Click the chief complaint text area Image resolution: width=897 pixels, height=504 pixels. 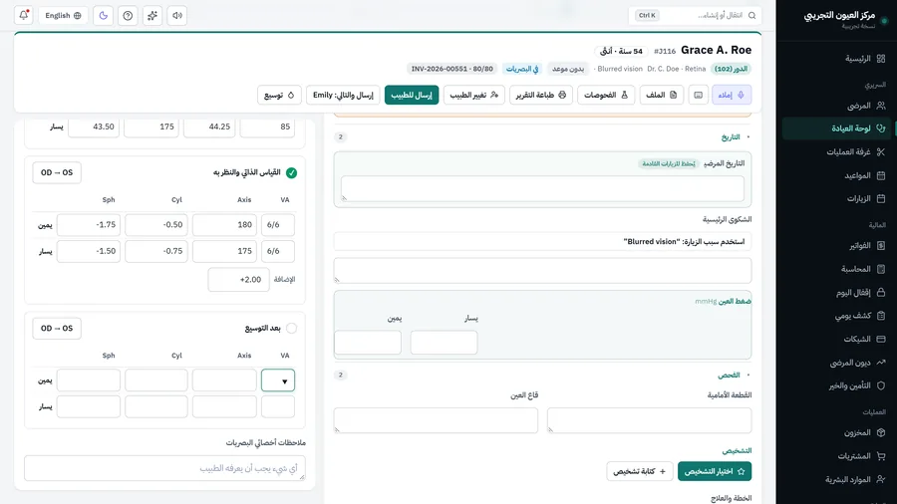point(542,270)
